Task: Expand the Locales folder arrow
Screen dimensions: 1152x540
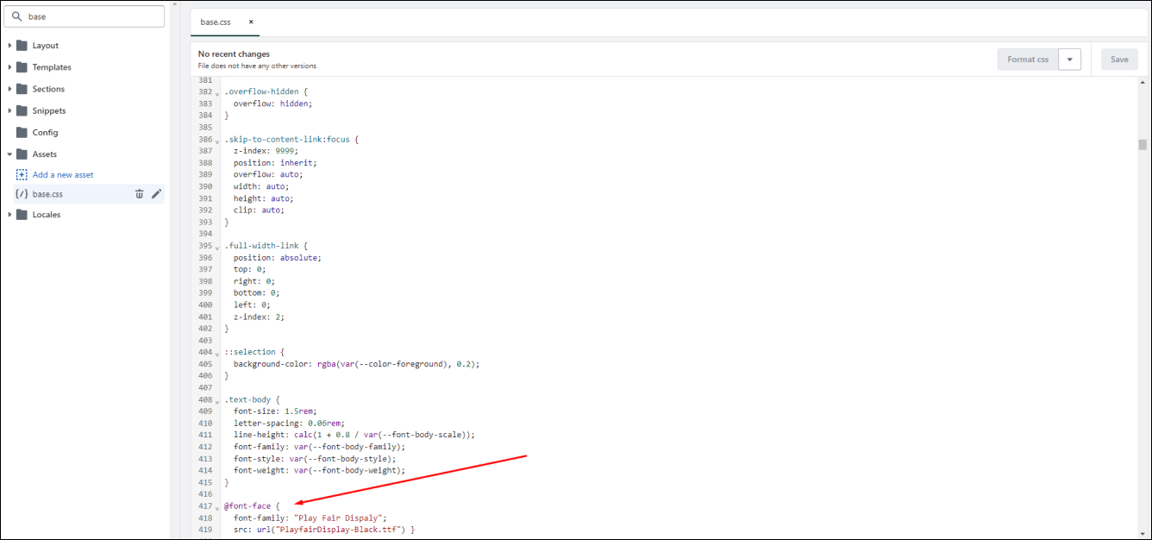Action: point(9,215)
